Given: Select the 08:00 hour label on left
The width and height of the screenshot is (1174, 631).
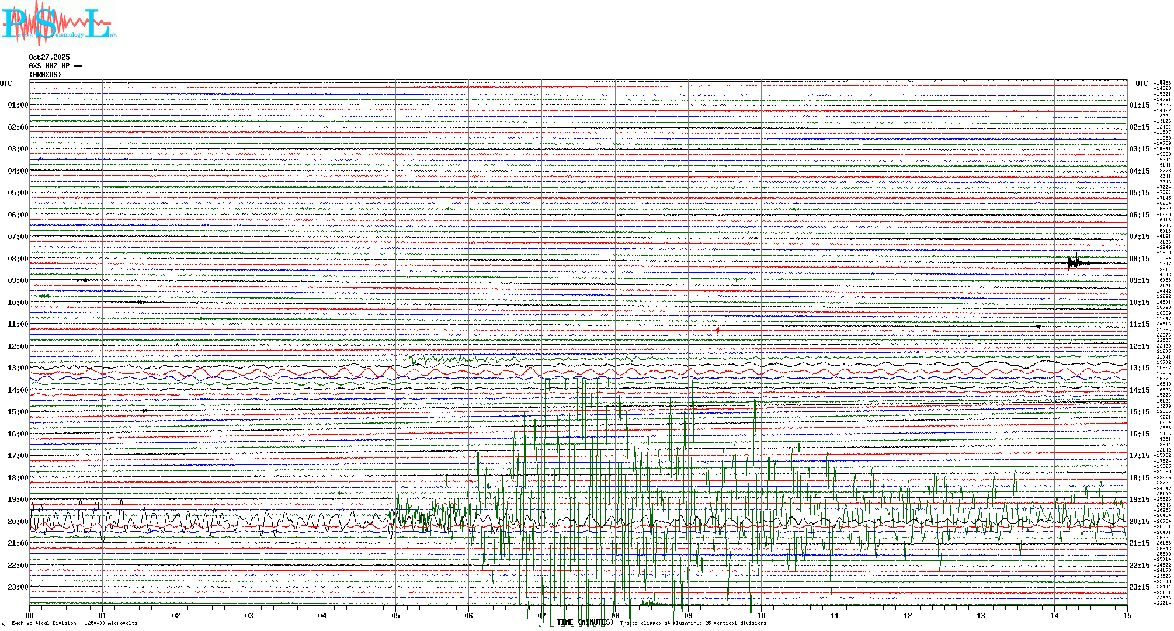Looking at the screenshot, I should click(x=18, y=259).
